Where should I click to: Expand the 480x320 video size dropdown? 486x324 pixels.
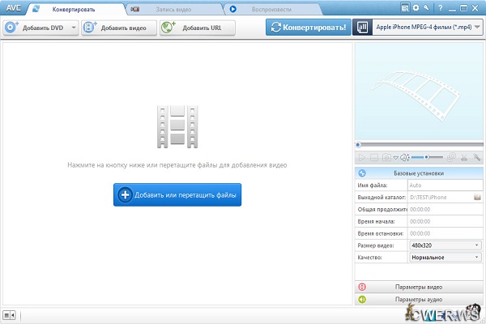click(445, 245)
